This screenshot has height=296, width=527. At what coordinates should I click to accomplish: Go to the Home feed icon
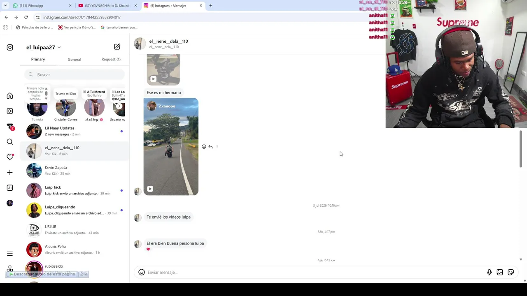(10, 96)
